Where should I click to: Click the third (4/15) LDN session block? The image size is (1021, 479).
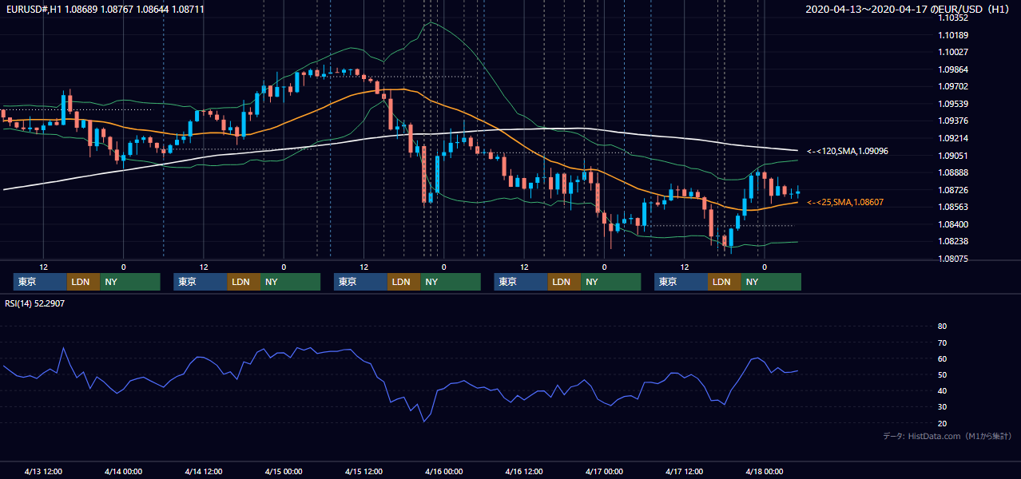[x=403, y=282]
